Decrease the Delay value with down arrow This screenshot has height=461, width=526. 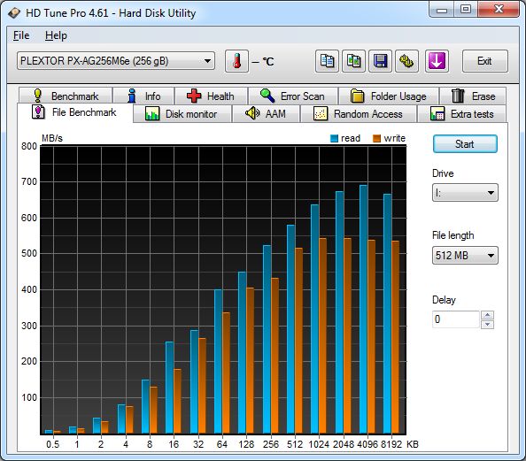coord(487,324)
